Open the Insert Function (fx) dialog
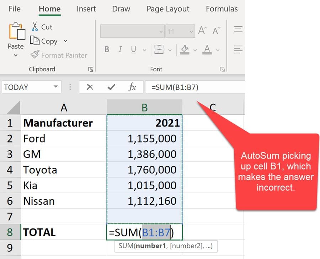Screen dimensions: 320x259 click(132, 86)
